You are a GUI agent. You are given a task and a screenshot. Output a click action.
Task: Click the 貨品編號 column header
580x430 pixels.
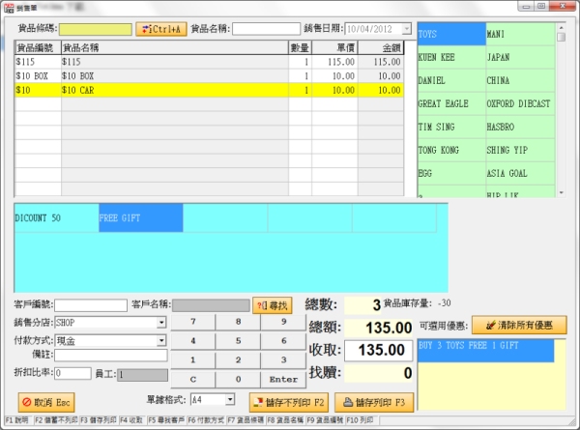(38, 47)
